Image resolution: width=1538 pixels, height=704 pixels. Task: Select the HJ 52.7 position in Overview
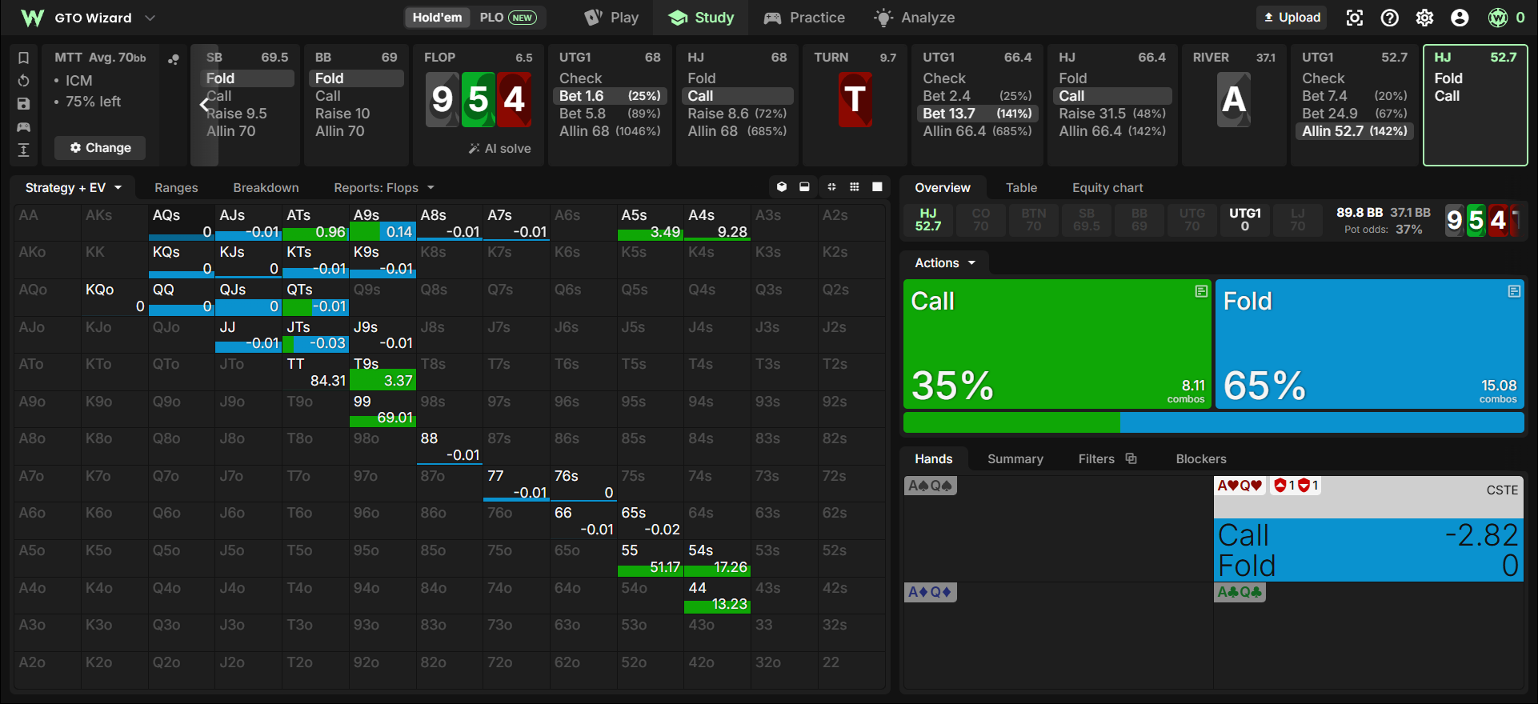927,220
